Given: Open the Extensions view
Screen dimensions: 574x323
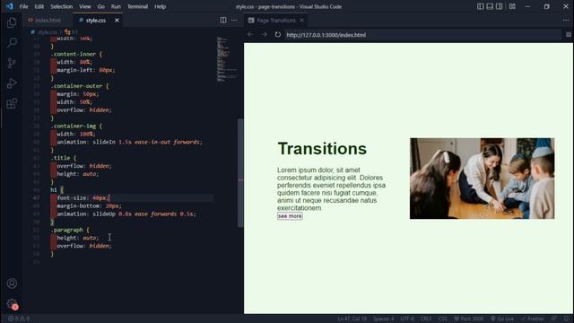Looking at the screenshot, I should (12, 103).
